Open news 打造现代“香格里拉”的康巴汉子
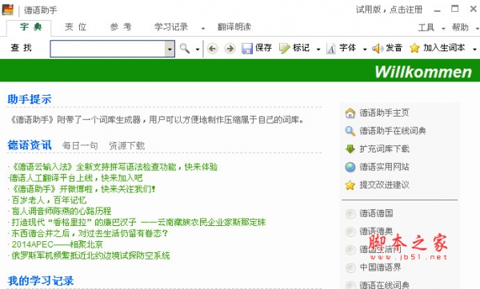This screenshot has height=289, width=480. click(x=138, y=223)
